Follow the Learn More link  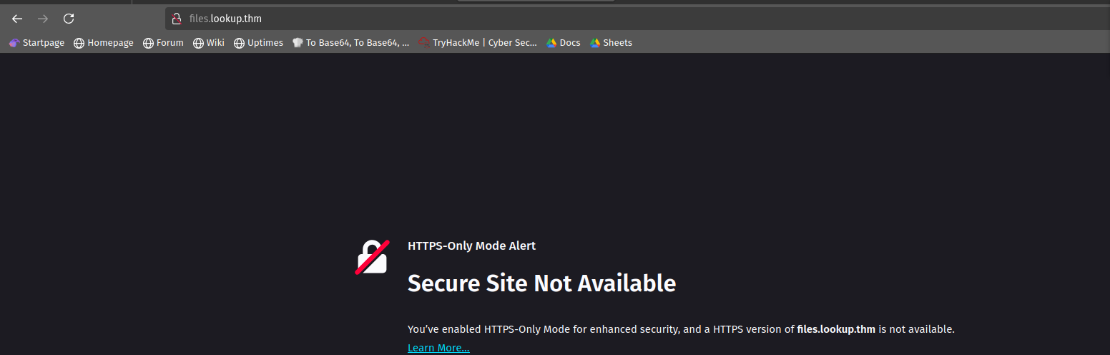pyautogui.click(x=438, y=348)
